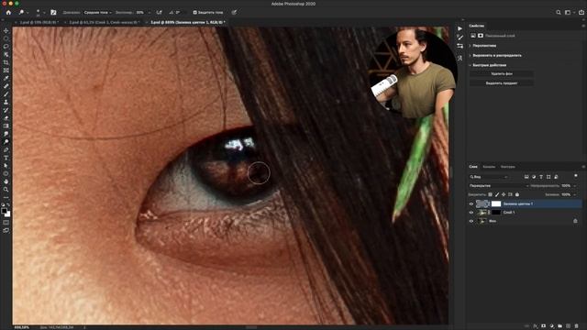Open the Exposure 30% slider dropdown

click(150, 12)
